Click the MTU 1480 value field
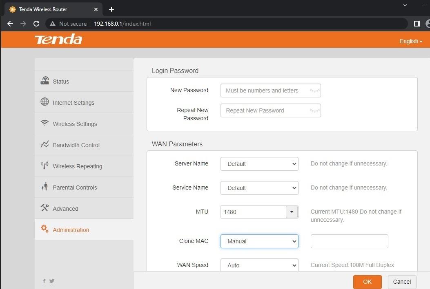This screenshot has width=430, height=289. [x=254, y=212]
